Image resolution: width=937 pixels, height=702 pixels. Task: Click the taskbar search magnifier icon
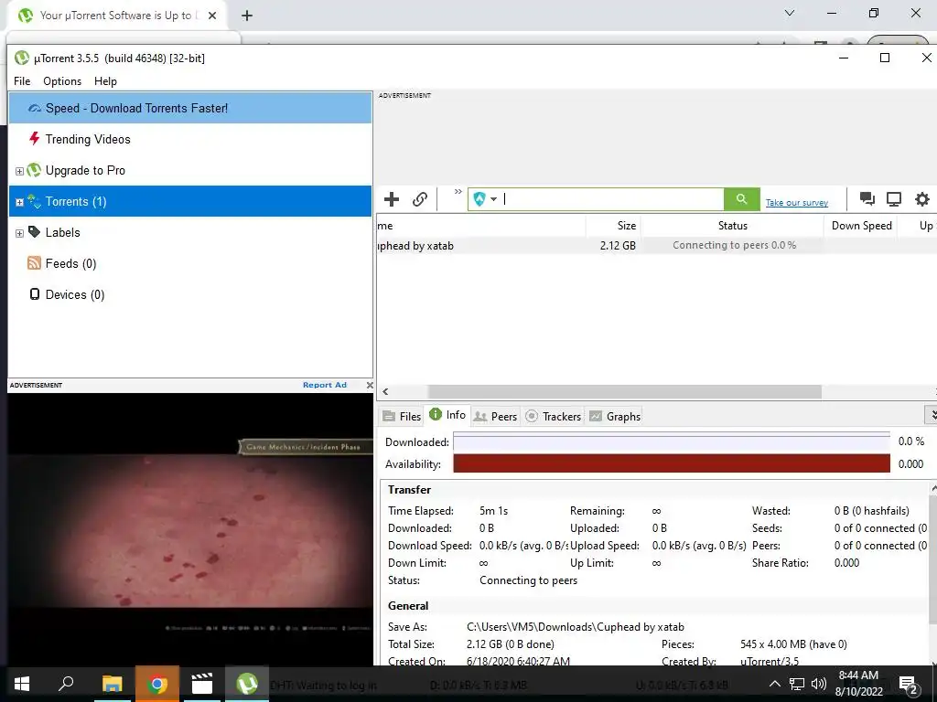pyautogui.click(x=66, y=684)
